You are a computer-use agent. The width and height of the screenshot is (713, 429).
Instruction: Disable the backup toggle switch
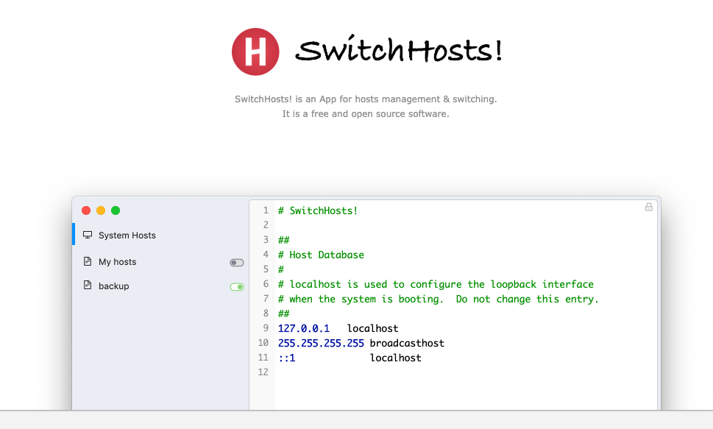[x=236, y=286]
